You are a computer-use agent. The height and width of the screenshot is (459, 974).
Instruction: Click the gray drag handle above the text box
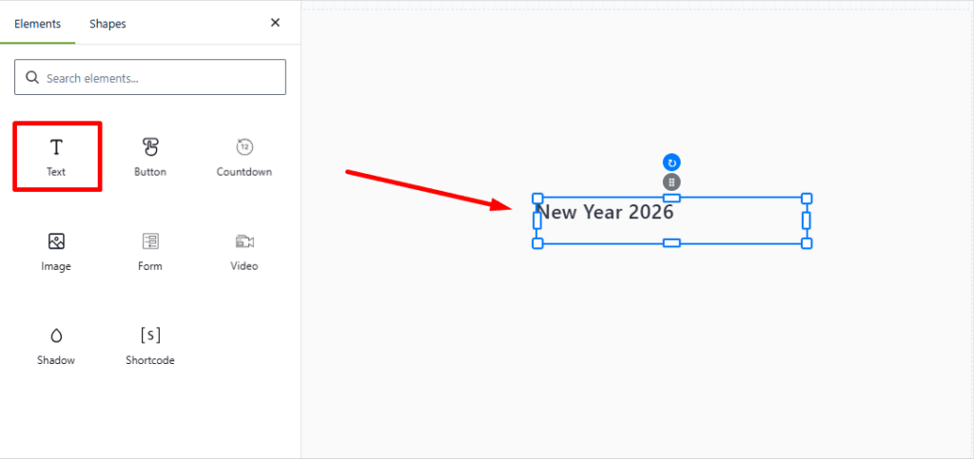[x=672, y=182]
